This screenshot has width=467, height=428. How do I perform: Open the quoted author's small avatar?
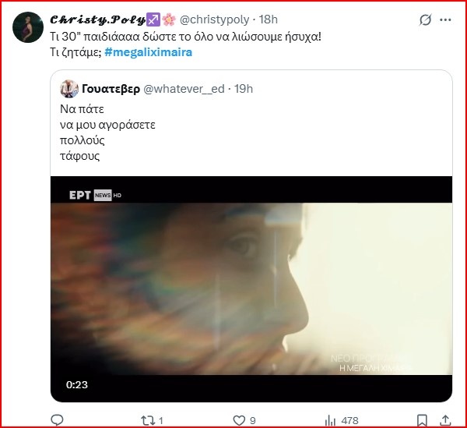coord(68,88)
